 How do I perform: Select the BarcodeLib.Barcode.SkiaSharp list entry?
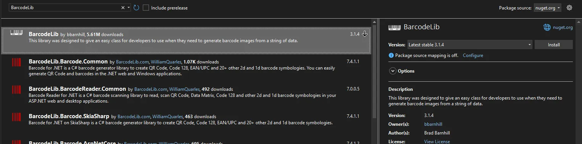pos(186,119)
